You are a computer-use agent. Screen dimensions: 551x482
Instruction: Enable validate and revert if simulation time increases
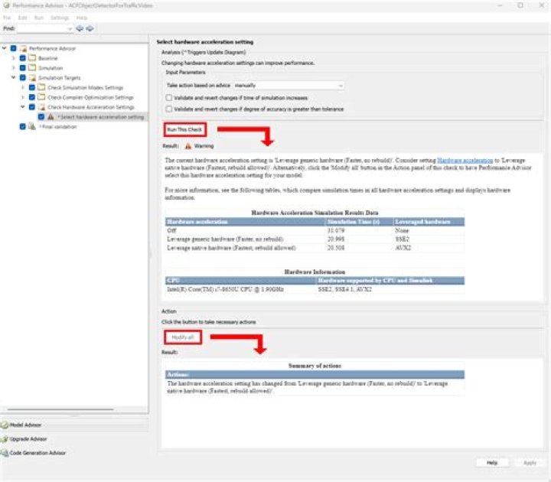[x=168, y=98]
